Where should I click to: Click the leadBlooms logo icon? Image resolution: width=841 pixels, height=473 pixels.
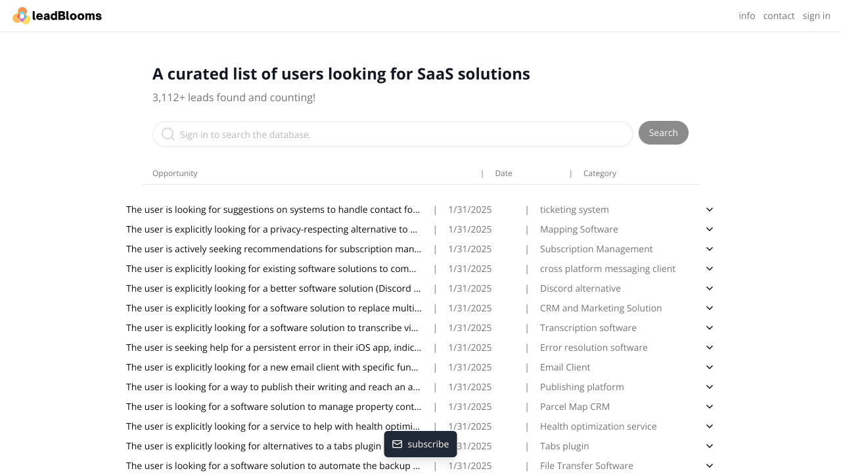click(22, 16)
